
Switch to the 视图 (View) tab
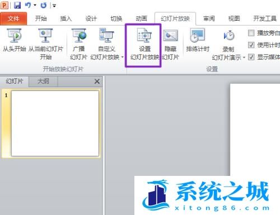tap(234, 18)
